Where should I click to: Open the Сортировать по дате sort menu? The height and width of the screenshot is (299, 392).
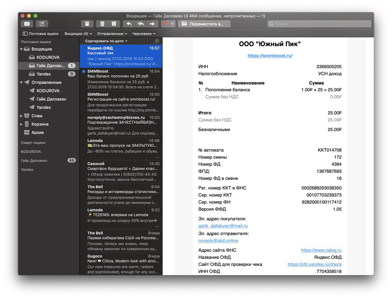click(106, 41)
